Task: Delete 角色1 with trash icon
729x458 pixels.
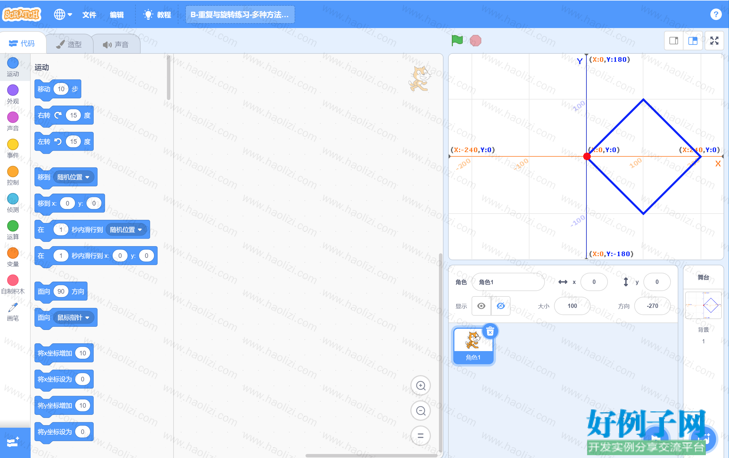Action: coord(490,332)
